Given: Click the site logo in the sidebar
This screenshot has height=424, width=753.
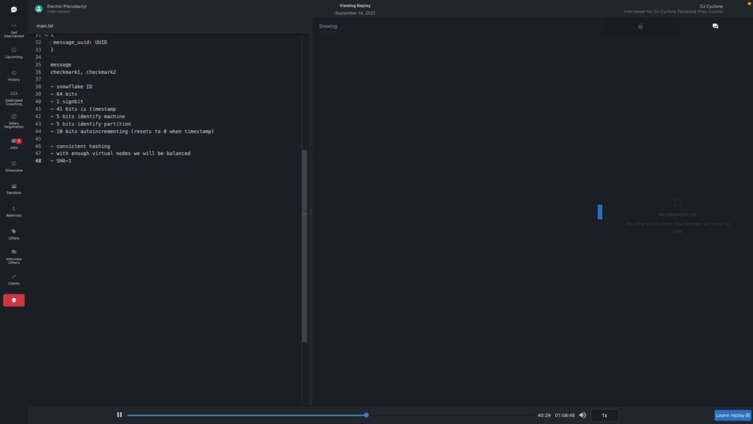Looking at the screenshot, I should coord(14,9).
